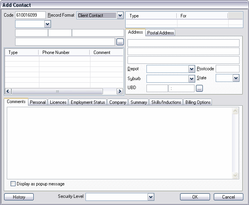Open the Employment Status tab
Image resolution: width=249 pixels, height=205 pixels.
pos(88,102)
